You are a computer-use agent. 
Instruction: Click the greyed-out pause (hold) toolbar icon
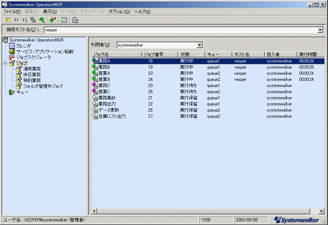coord(17,20)
